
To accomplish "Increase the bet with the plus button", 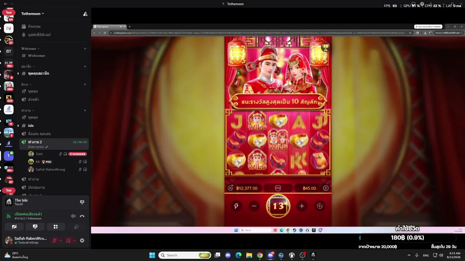I will coord(302,206).
